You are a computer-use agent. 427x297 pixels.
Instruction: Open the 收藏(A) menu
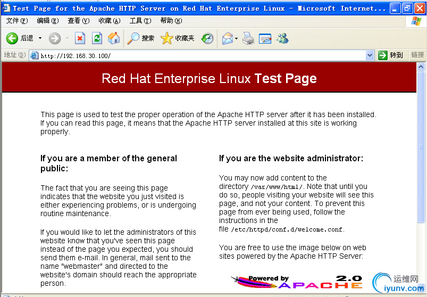tap(110, 21)
